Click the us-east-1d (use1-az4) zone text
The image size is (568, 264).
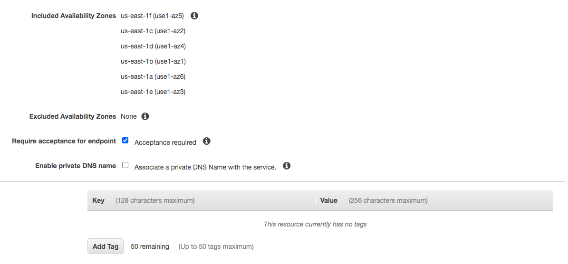(x=153, y=46)
